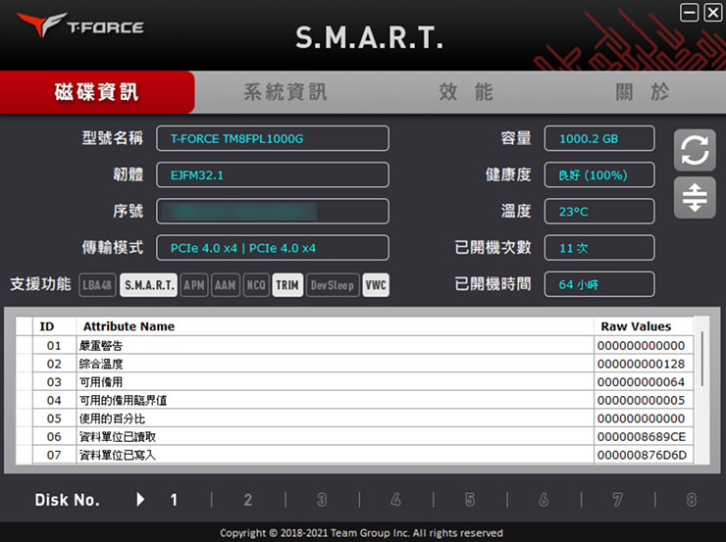Click the VWC feature badge
The width and height of the screenshot is (726, 542).
tap(376, 285)
